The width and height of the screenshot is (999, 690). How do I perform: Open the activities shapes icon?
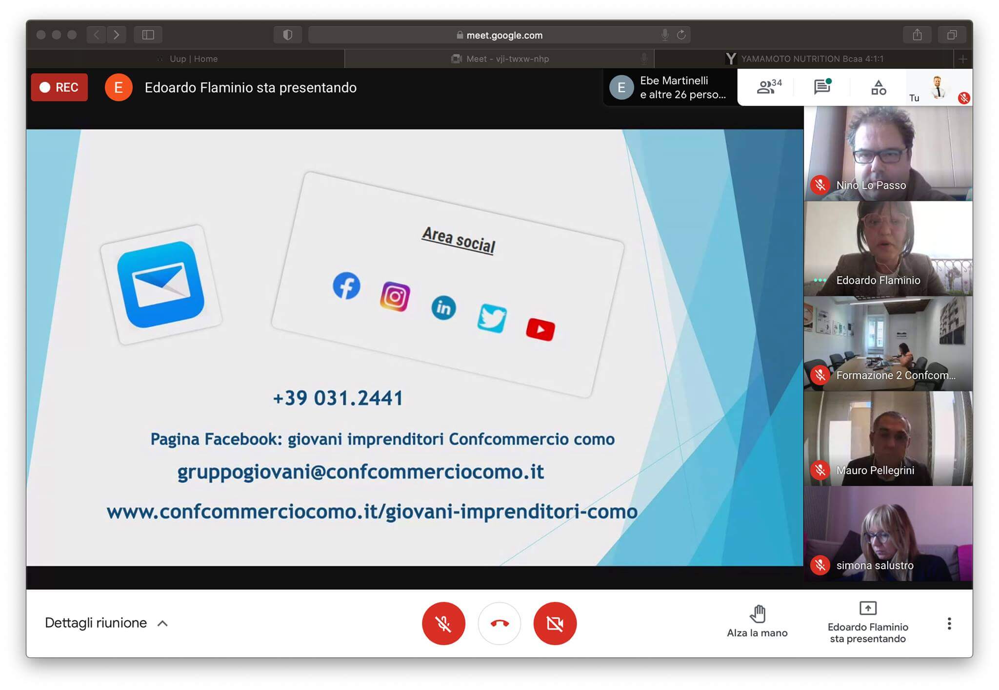click(878, 88)
